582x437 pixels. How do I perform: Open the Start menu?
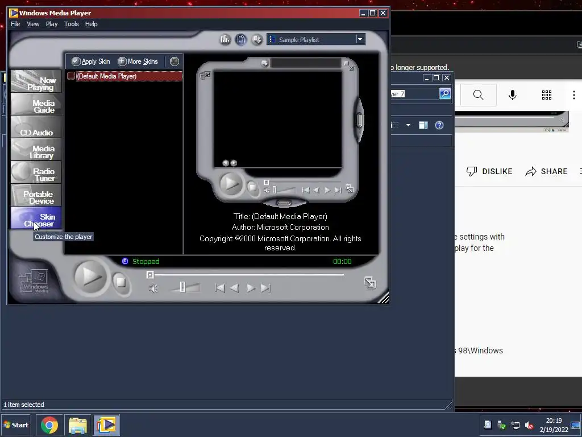(16, 424)
